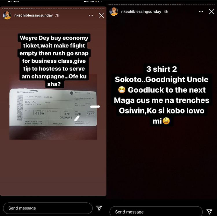Viewport: 217px width, 216px height.
Task: Click Send message field under Sokoto story
Action: [x=156, y=211]
